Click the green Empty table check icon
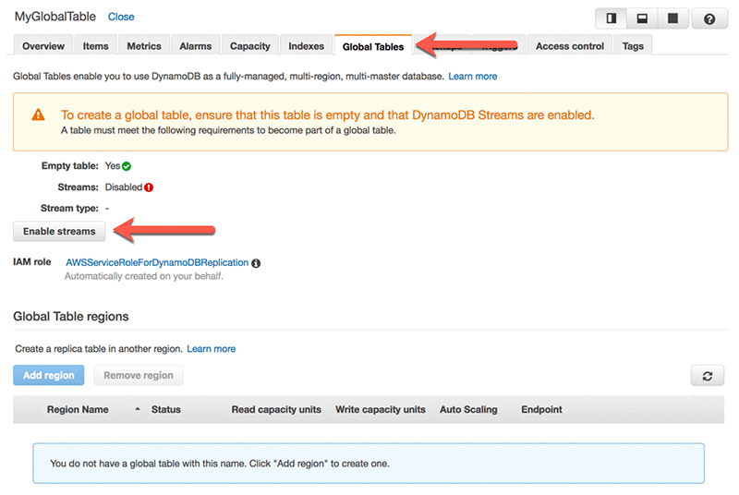 coord(127,166)
